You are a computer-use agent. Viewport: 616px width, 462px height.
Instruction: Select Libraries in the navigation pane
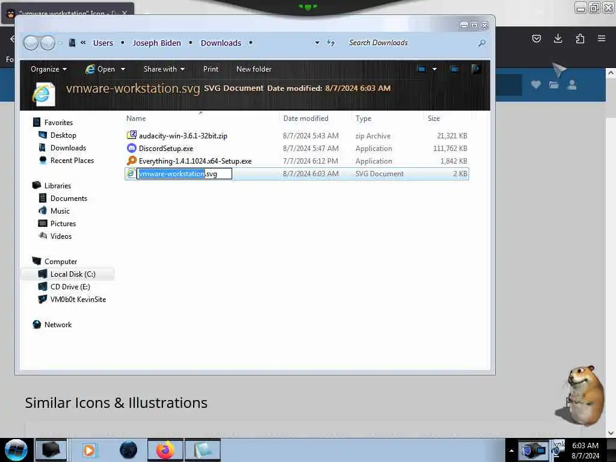(57, 186)
